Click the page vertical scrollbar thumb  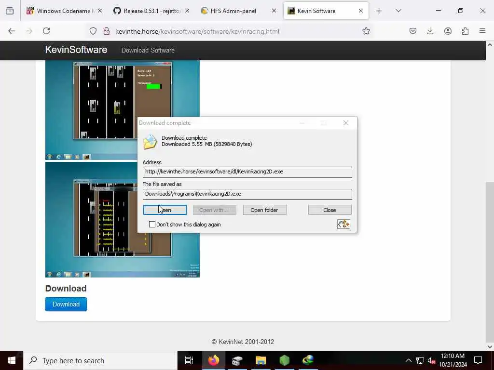(490, 261)
